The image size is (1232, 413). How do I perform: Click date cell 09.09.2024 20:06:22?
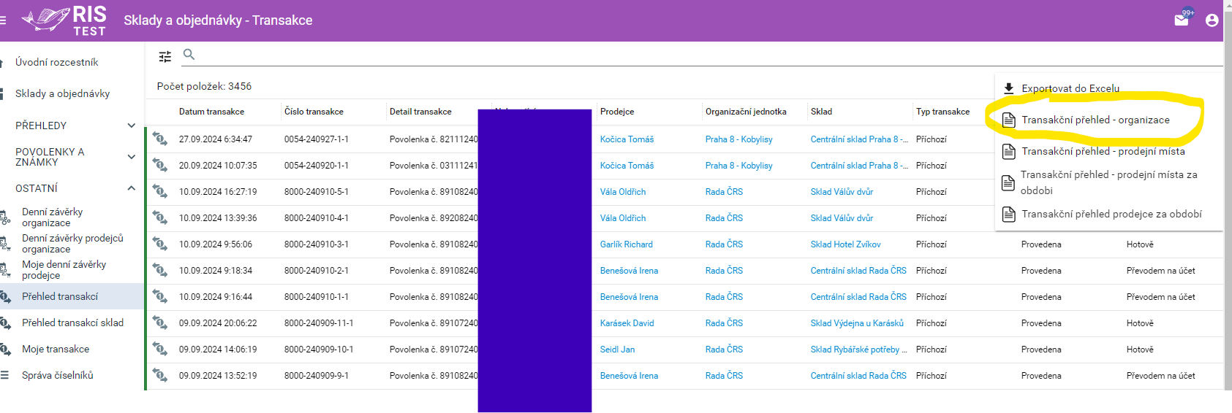[218, 323]
